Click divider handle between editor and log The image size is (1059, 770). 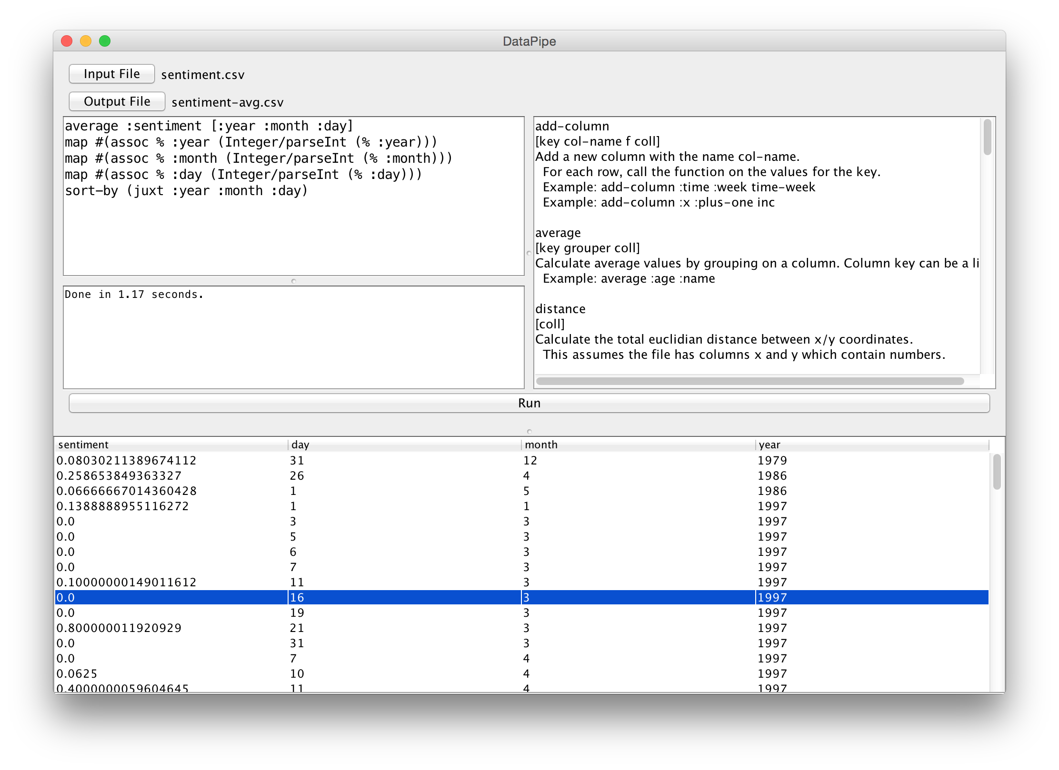click(x=294, y=281)
